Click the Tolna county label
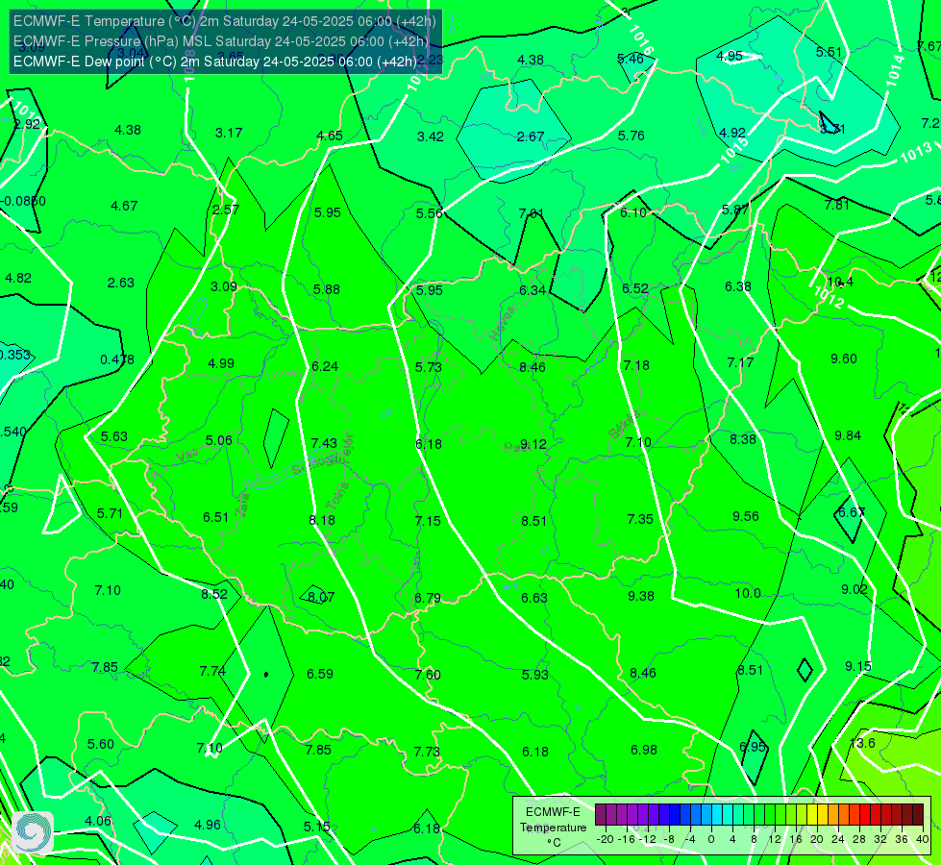941x865 pixels. (336, 495)
